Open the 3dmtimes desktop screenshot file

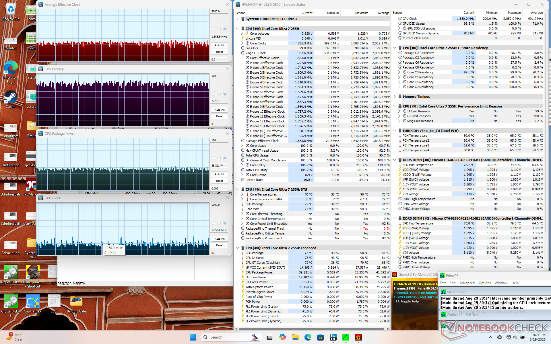click(11, 130)
